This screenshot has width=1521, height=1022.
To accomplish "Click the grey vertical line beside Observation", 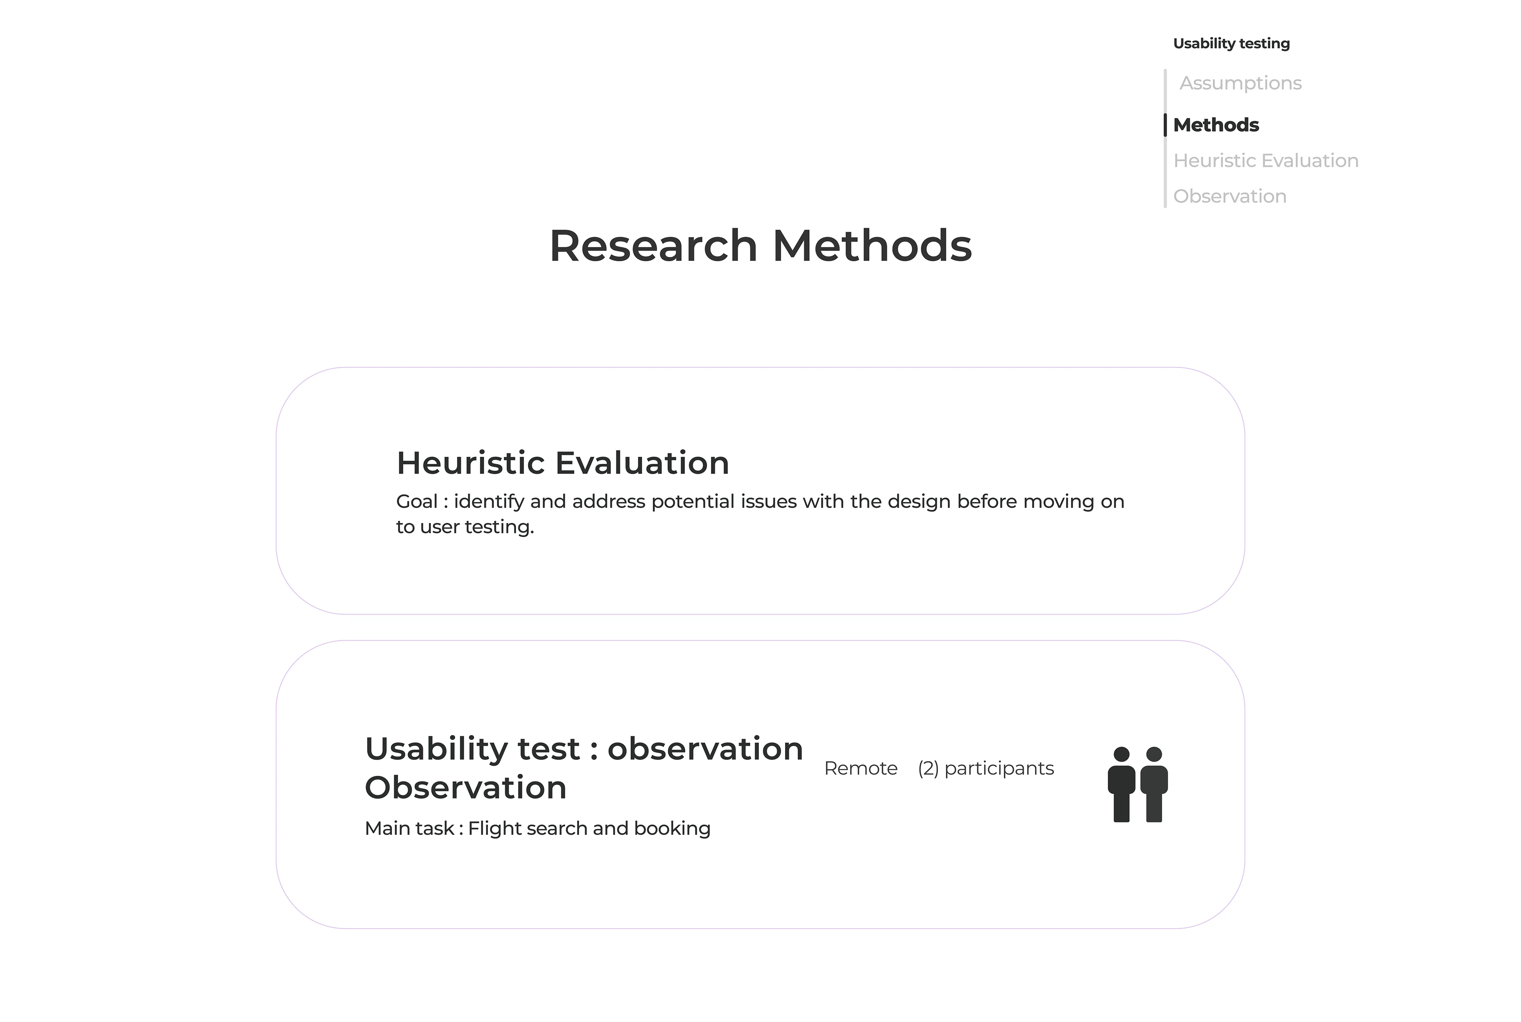I will tap(1165, 196).
